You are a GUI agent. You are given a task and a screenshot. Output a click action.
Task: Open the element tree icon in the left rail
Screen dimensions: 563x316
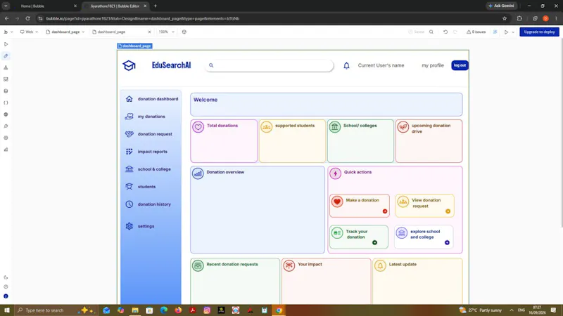click(x=6, y=79)
